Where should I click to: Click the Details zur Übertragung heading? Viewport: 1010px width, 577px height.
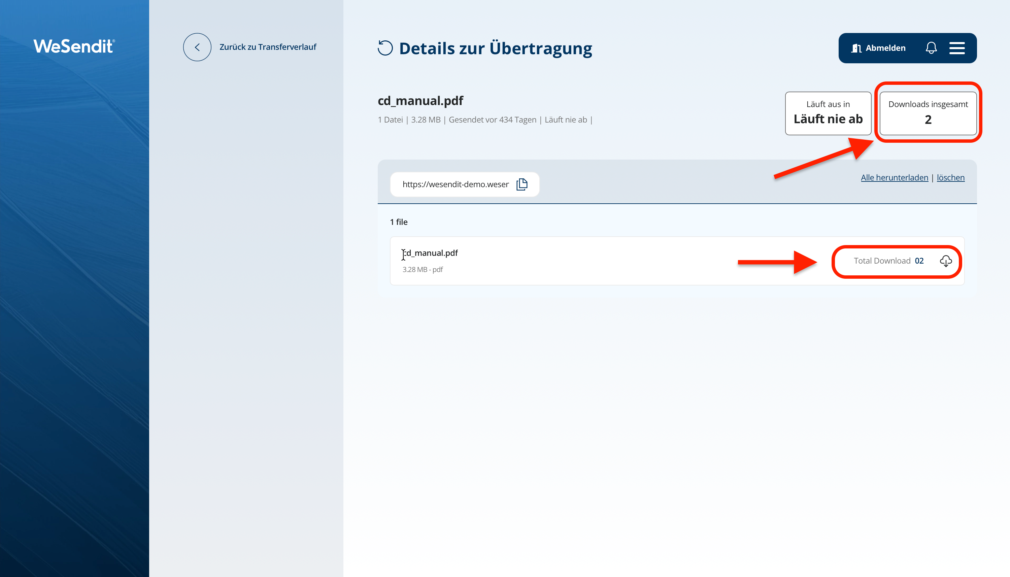point(495,48)
